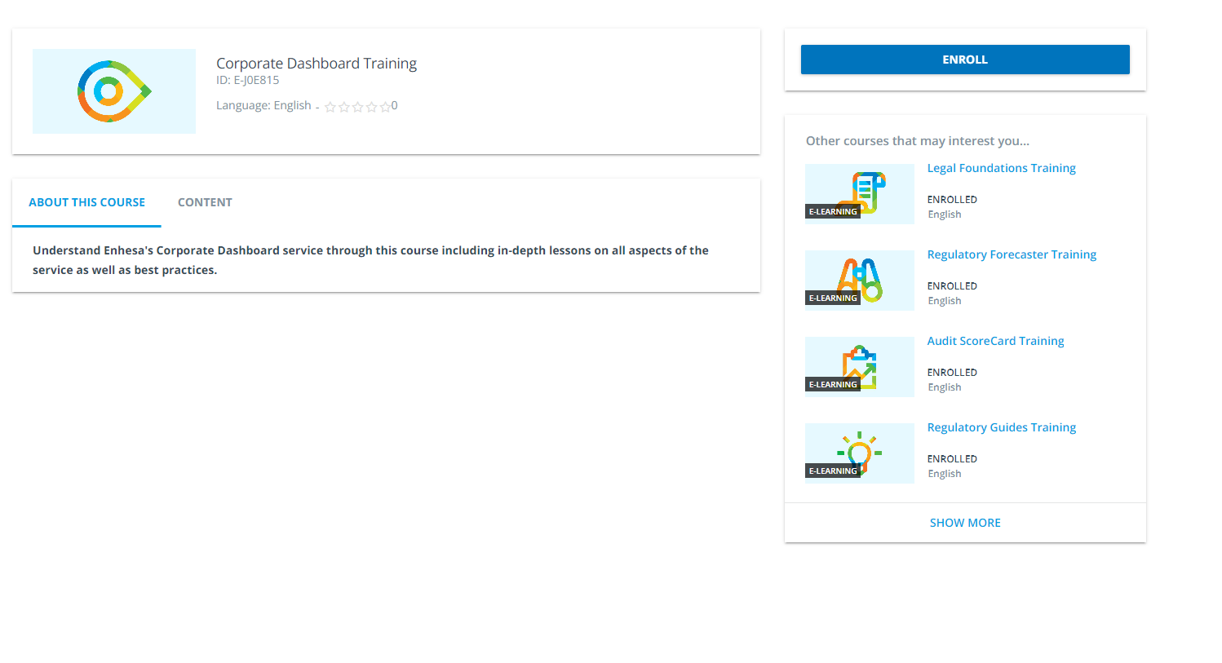Click the E-LEARNING badge on Legal Foundations thumbnail

click(833, 211)
